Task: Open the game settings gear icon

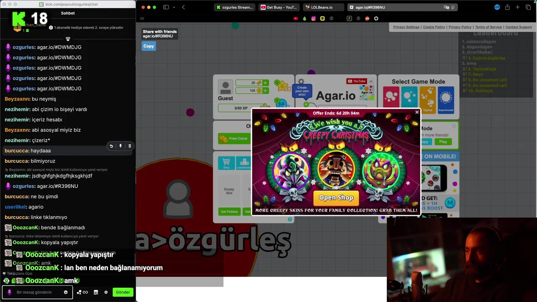Action: point(301,82)
